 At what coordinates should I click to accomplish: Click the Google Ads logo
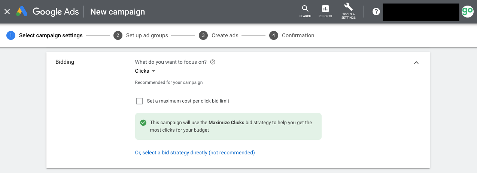click(x=48, y=12)
